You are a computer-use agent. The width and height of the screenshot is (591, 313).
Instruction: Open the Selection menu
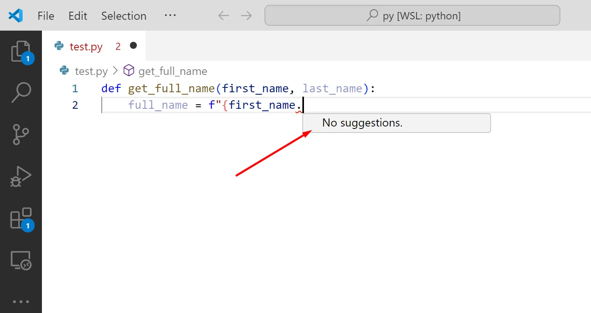pyautogui.click(x=124, y=16)
